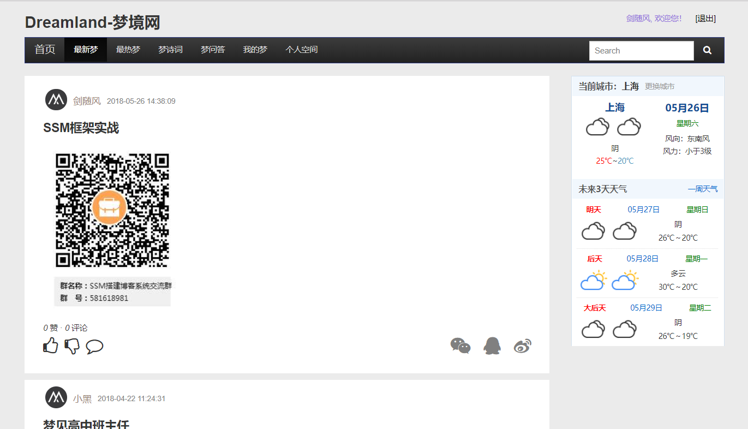
Task: Click the first cloud icon under today's 上海 weather
Action: [x=597, y=127]
